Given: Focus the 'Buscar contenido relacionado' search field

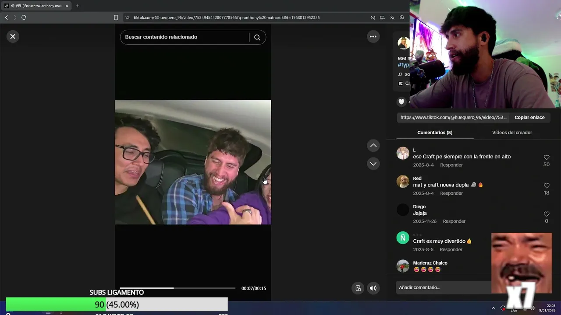Looking at the screenshot, I should (186, 37).
